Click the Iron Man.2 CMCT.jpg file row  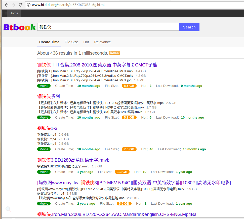(91, 80)
